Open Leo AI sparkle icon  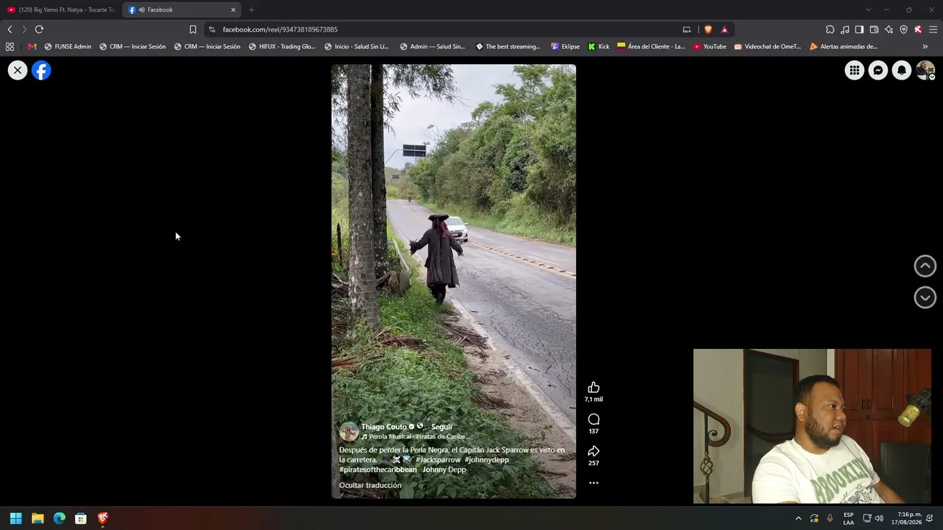tap(888, 29)
